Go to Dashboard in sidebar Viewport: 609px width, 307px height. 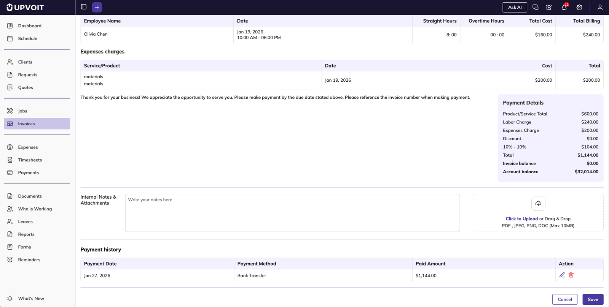(x=30, y=26)
